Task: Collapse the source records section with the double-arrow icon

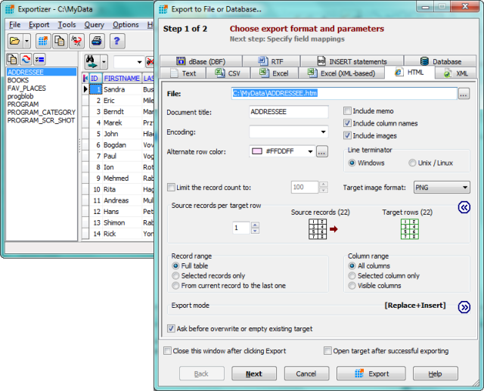Action: click(x=464, y=206)
